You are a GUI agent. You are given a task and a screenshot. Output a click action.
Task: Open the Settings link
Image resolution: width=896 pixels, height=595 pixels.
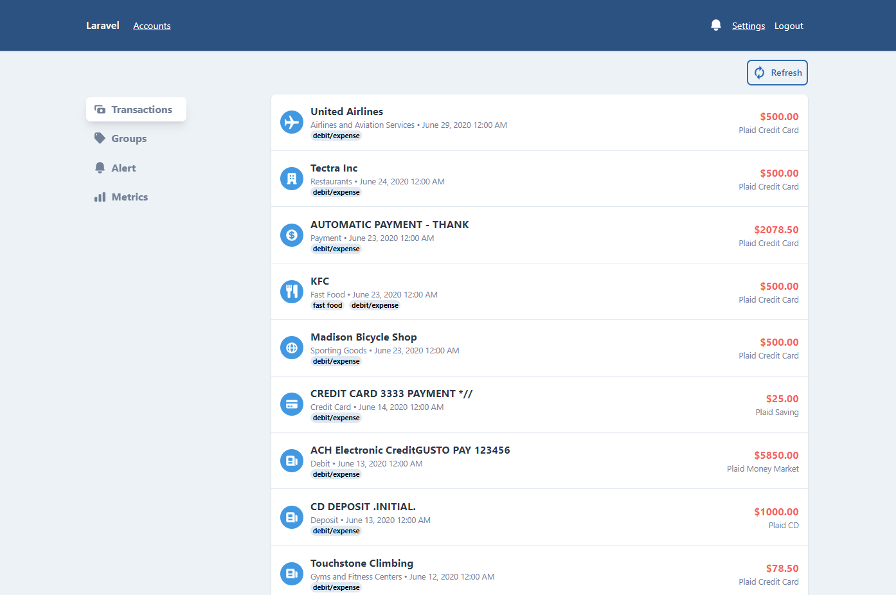(748, 26)
